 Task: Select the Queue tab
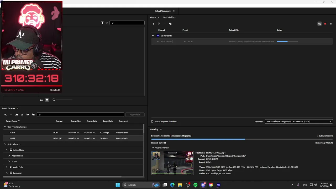pyautogui.click(x=153, y=17)
